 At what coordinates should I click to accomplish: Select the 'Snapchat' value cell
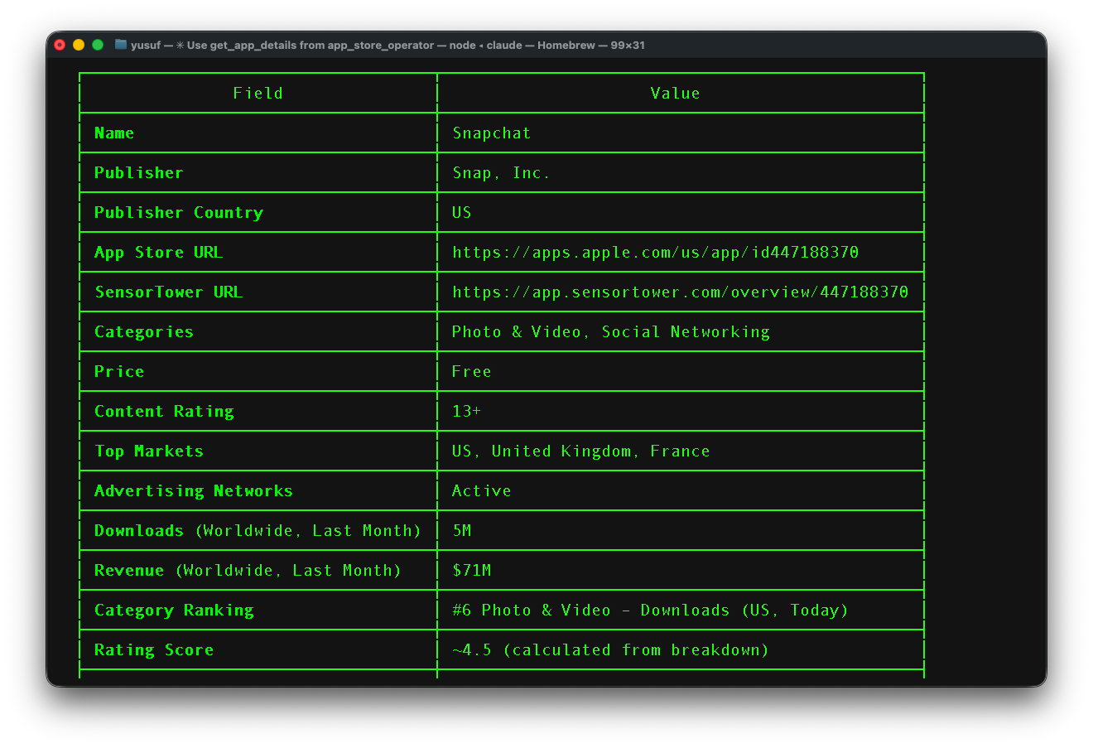click(491, 133)
